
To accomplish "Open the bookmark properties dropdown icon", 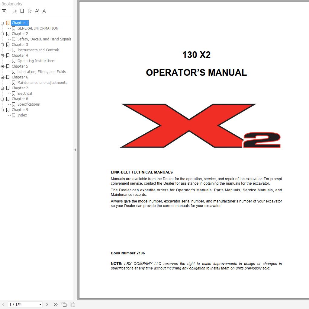I will [30, 11].
